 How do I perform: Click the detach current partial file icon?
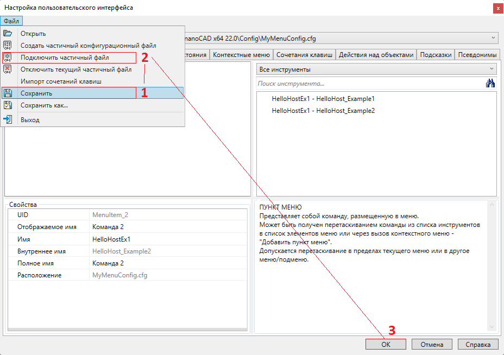8,69
